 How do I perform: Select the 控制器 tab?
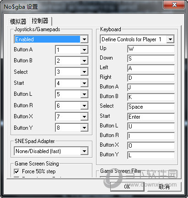[40, 21]
